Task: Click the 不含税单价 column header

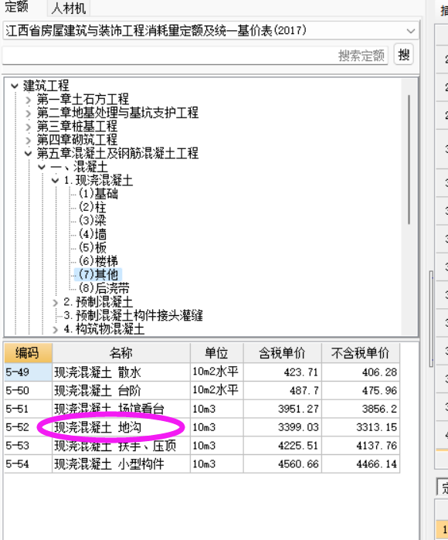Action: pyautogui.click(x=361, y=353)
